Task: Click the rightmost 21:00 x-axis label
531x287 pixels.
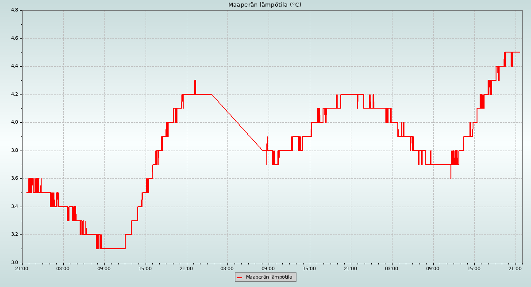Action: point(515,268)
